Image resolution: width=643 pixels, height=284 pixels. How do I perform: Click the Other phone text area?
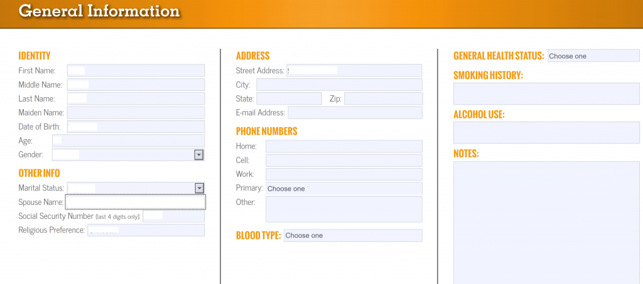click(343, 209)
